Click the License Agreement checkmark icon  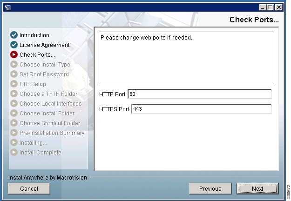pyautogui.click(x=14, y=45)
